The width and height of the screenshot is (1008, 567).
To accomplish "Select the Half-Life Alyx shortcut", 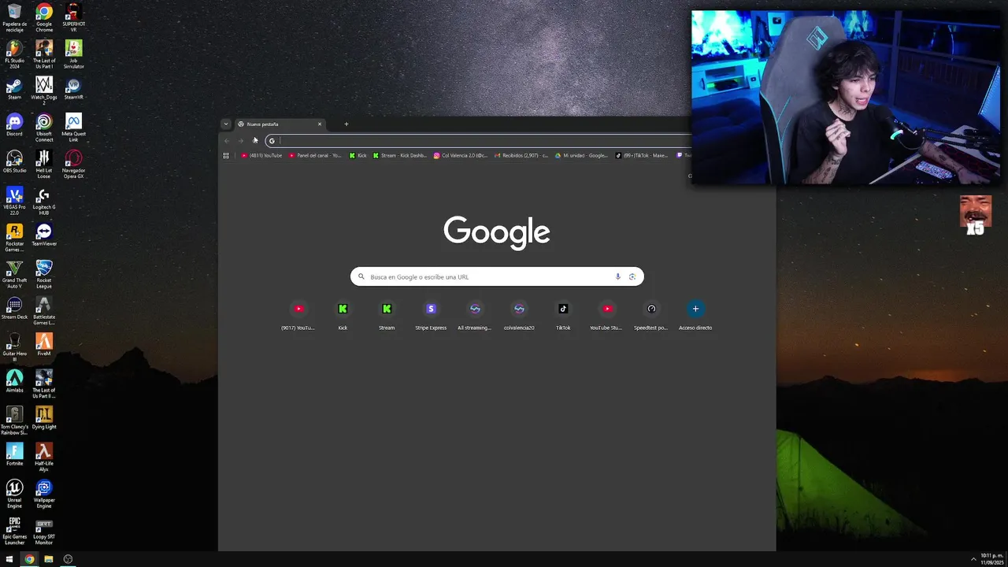I will (44, 457).
